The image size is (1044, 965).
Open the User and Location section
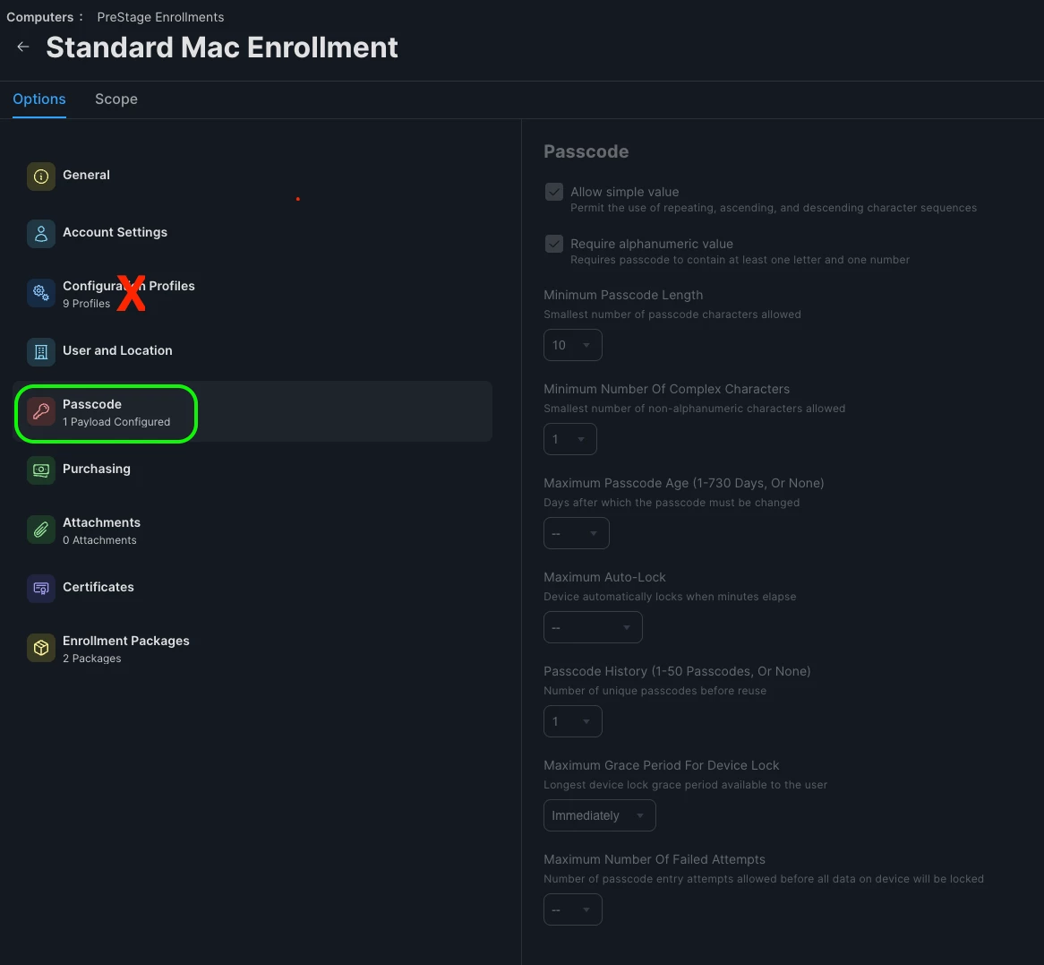click(x=252, y=351)
